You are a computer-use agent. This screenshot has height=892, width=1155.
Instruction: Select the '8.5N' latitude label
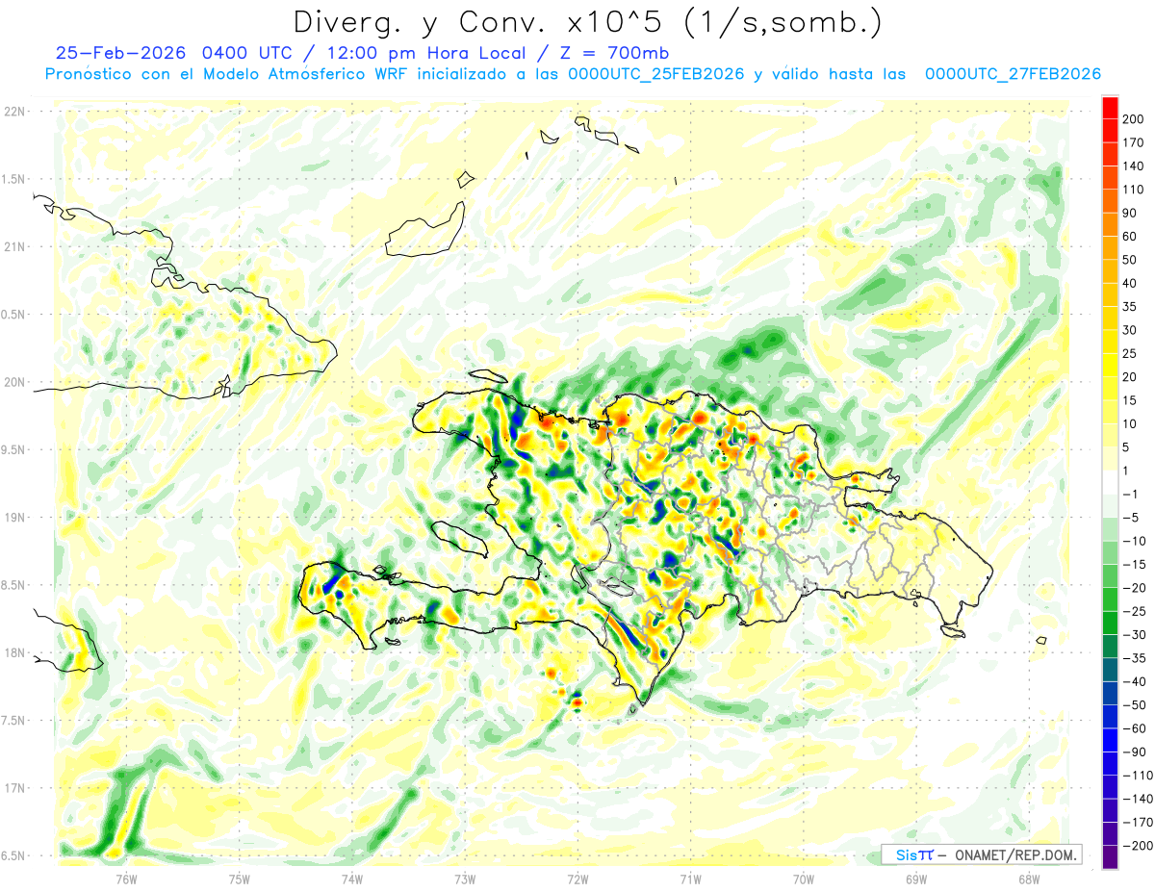point(14,585)
